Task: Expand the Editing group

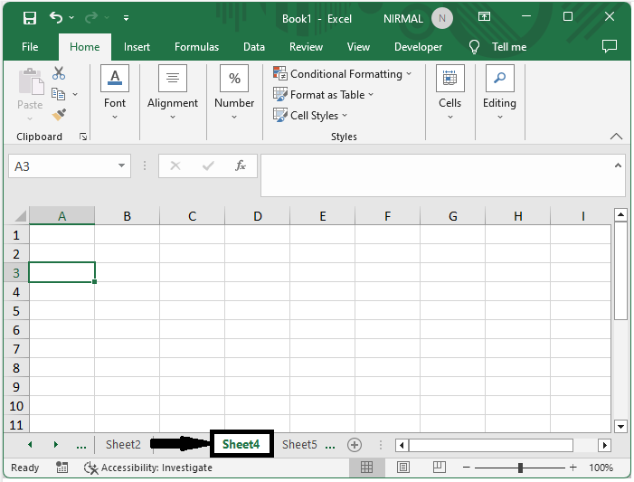Action: coord(500,92)
